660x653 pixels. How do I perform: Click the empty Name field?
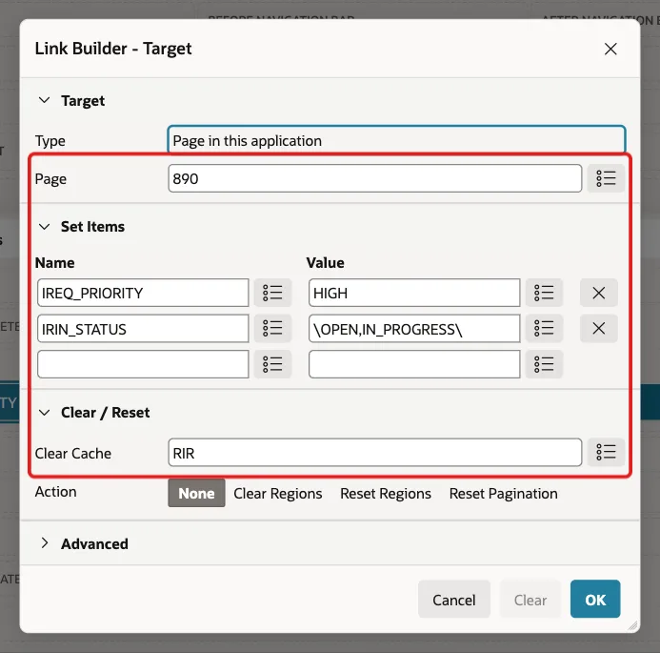pos(143,364)
